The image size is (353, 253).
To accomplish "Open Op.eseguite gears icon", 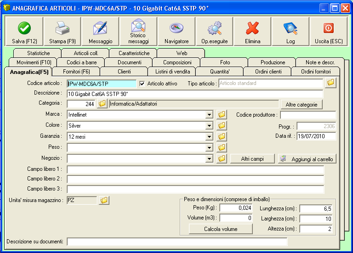I will click(215, 32).
